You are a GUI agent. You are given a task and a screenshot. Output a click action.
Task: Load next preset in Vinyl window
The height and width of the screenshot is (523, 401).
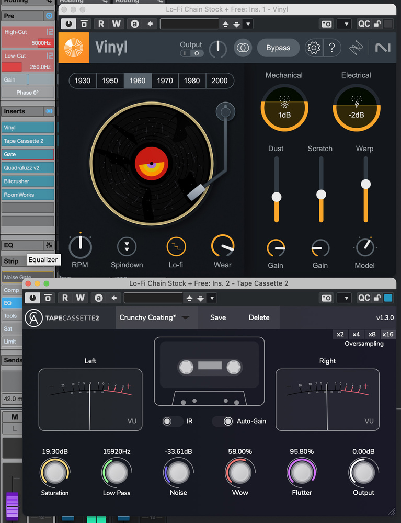[x=237, y=25]
